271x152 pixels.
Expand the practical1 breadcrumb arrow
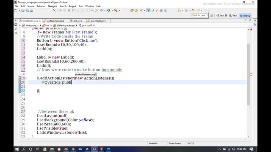(x=94, y=25)
